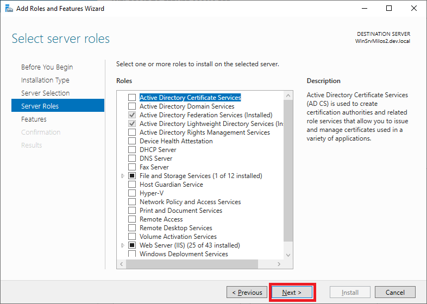
Task: Open the Features step
Action: pyautogui.click(x=34, y=119)
